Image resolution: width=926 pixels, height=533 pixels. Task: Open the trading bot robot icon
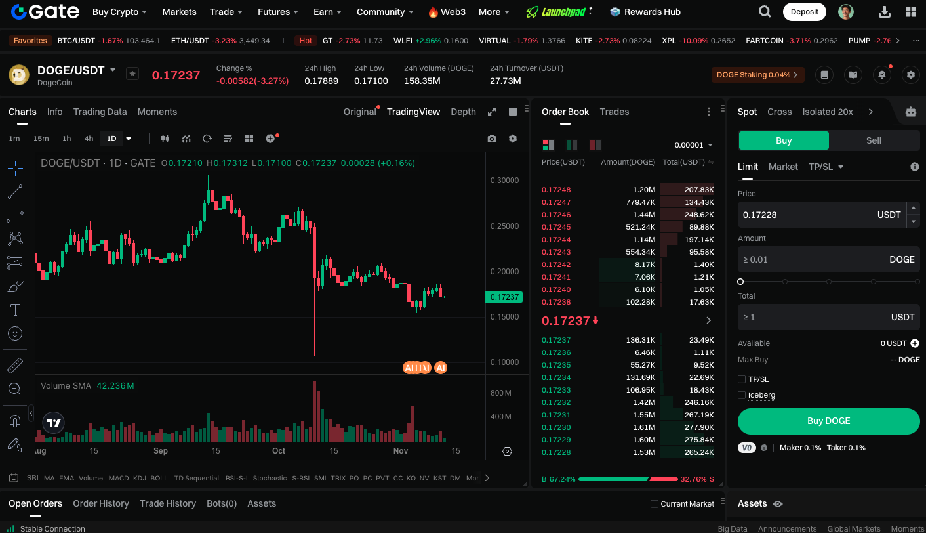(x=910, y=112)
